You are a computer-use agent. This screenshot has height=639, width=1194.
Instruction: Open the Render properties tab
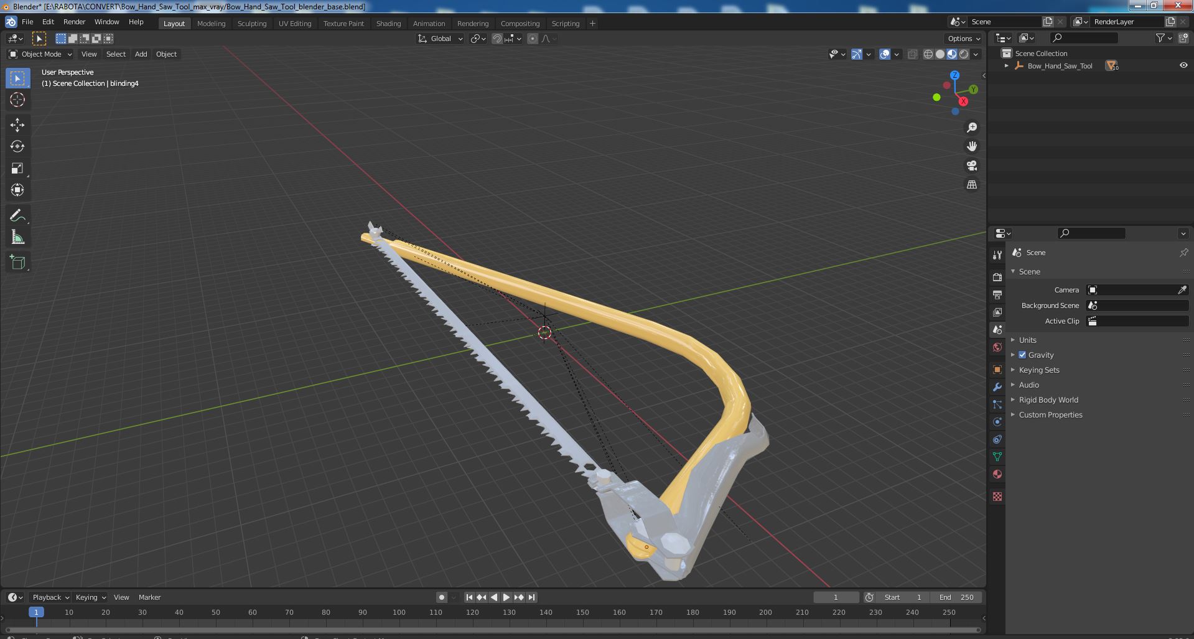coord(997,277)
